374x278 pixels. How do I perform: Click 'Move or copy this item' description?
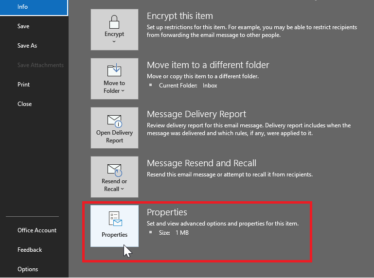(x=203, y=76)
